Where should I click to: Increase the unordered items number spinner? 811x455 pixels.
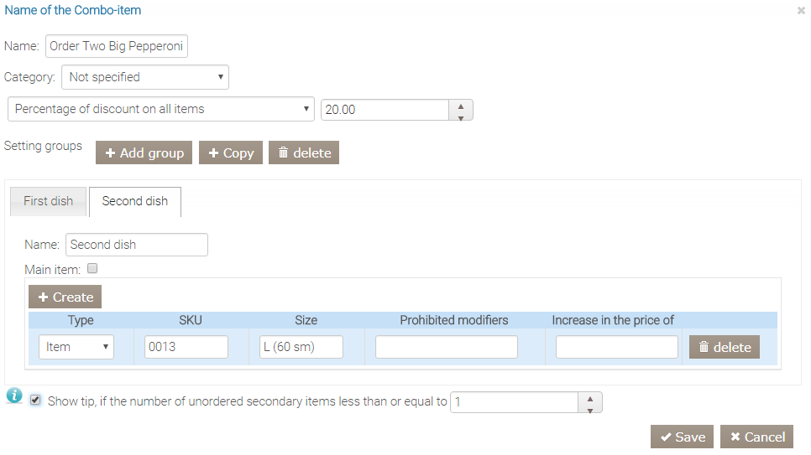pos(590,397)
